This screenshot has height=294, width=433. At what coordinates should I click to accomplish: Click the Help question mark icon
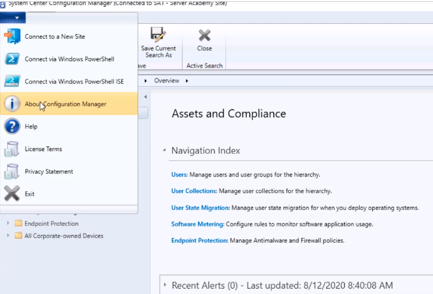tap(12, 127)
